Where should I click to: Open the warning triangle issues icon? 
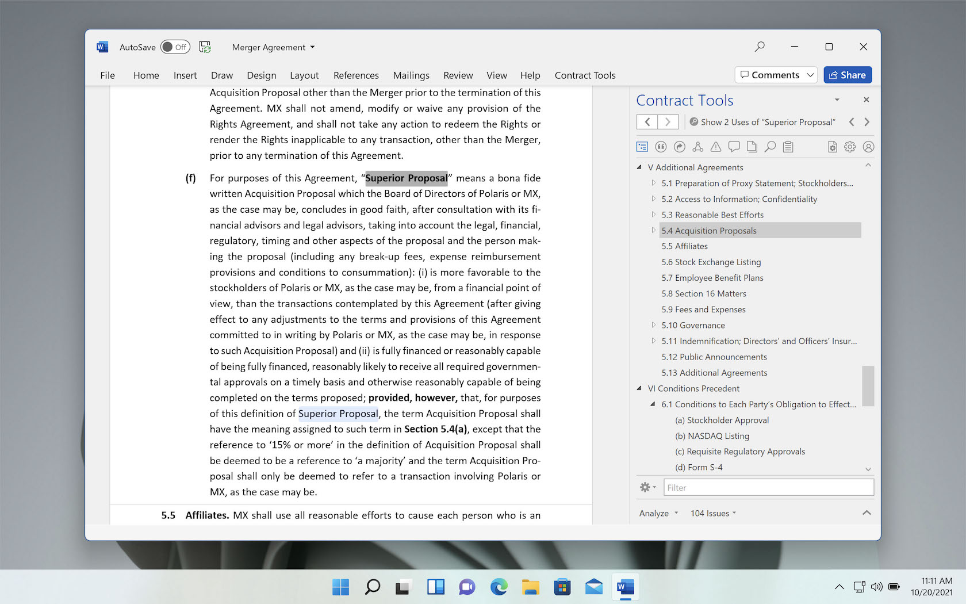coord(716,147)
